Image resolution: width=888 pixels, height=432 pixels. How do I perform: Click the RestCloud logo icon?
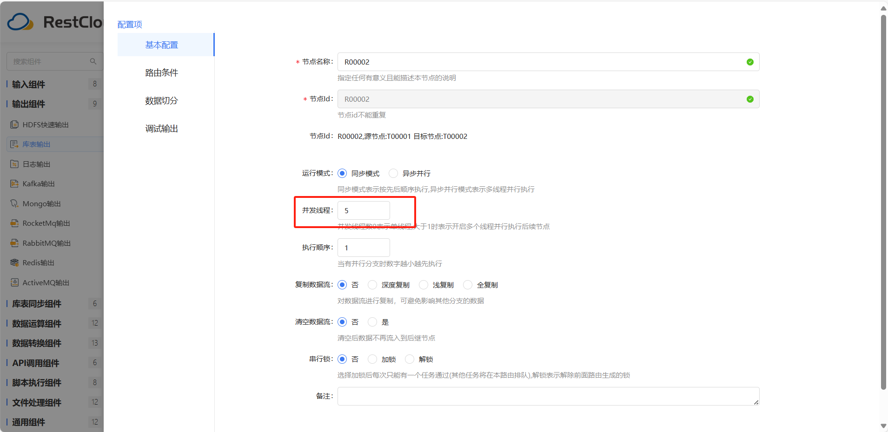(x=20, y=22)
